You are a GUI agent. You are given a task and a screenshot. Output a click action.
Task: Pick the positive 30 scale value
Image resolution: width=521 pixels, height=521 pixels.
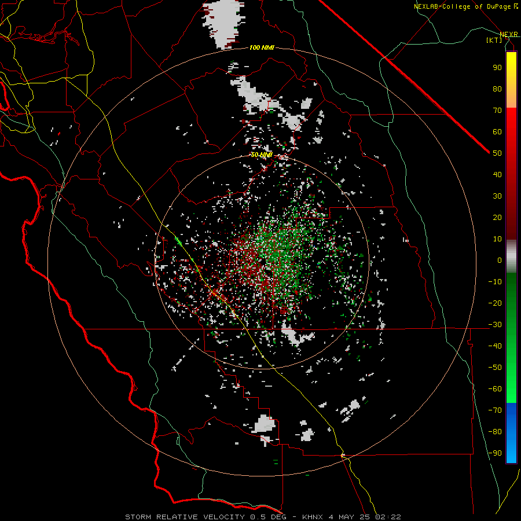point(497,196)
